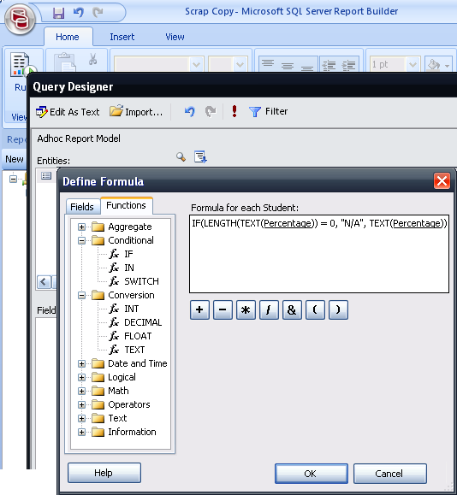Viewport: 457px width, 495px height.
Task: Click Cancel in Define Formula dialog
Action: (389, 474)
